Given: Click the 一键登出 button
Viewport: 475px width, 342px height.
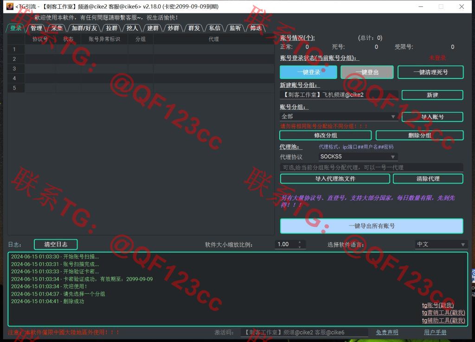Looking at the screenshot, I should click(x=367, y=72).
